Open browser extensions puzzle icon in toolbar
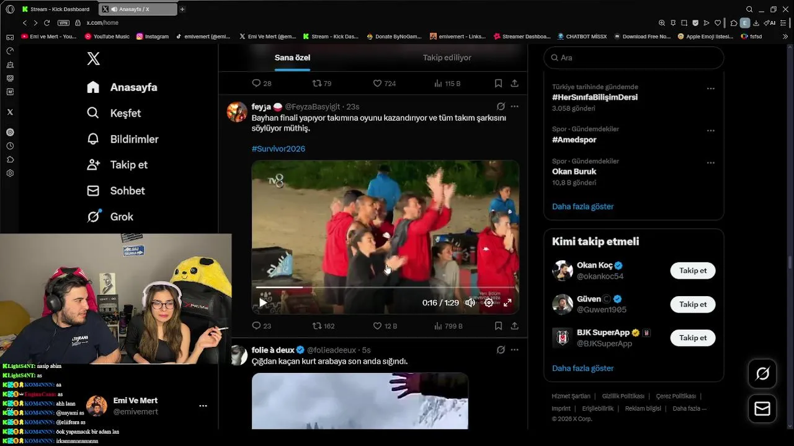Viewport: 794px width, 446px height. point(734,23)
